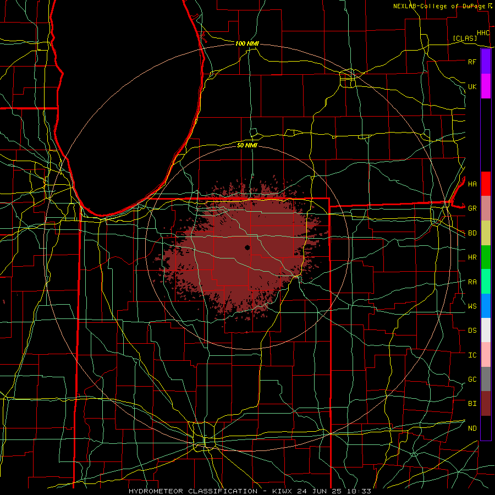This screenshot has width=495, height=495.
Task: Click the GC gray legend swatch
Action: 486,379
